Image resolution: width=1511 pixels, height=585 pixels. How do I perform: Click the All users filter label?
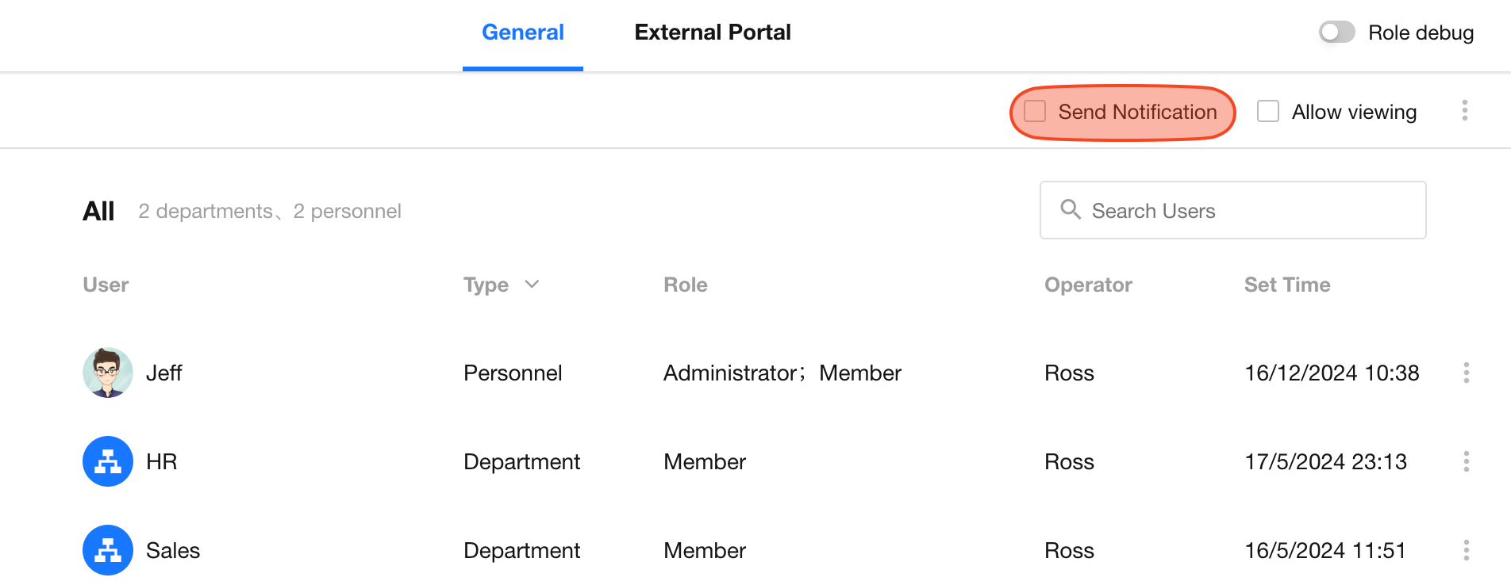point(98,211)
